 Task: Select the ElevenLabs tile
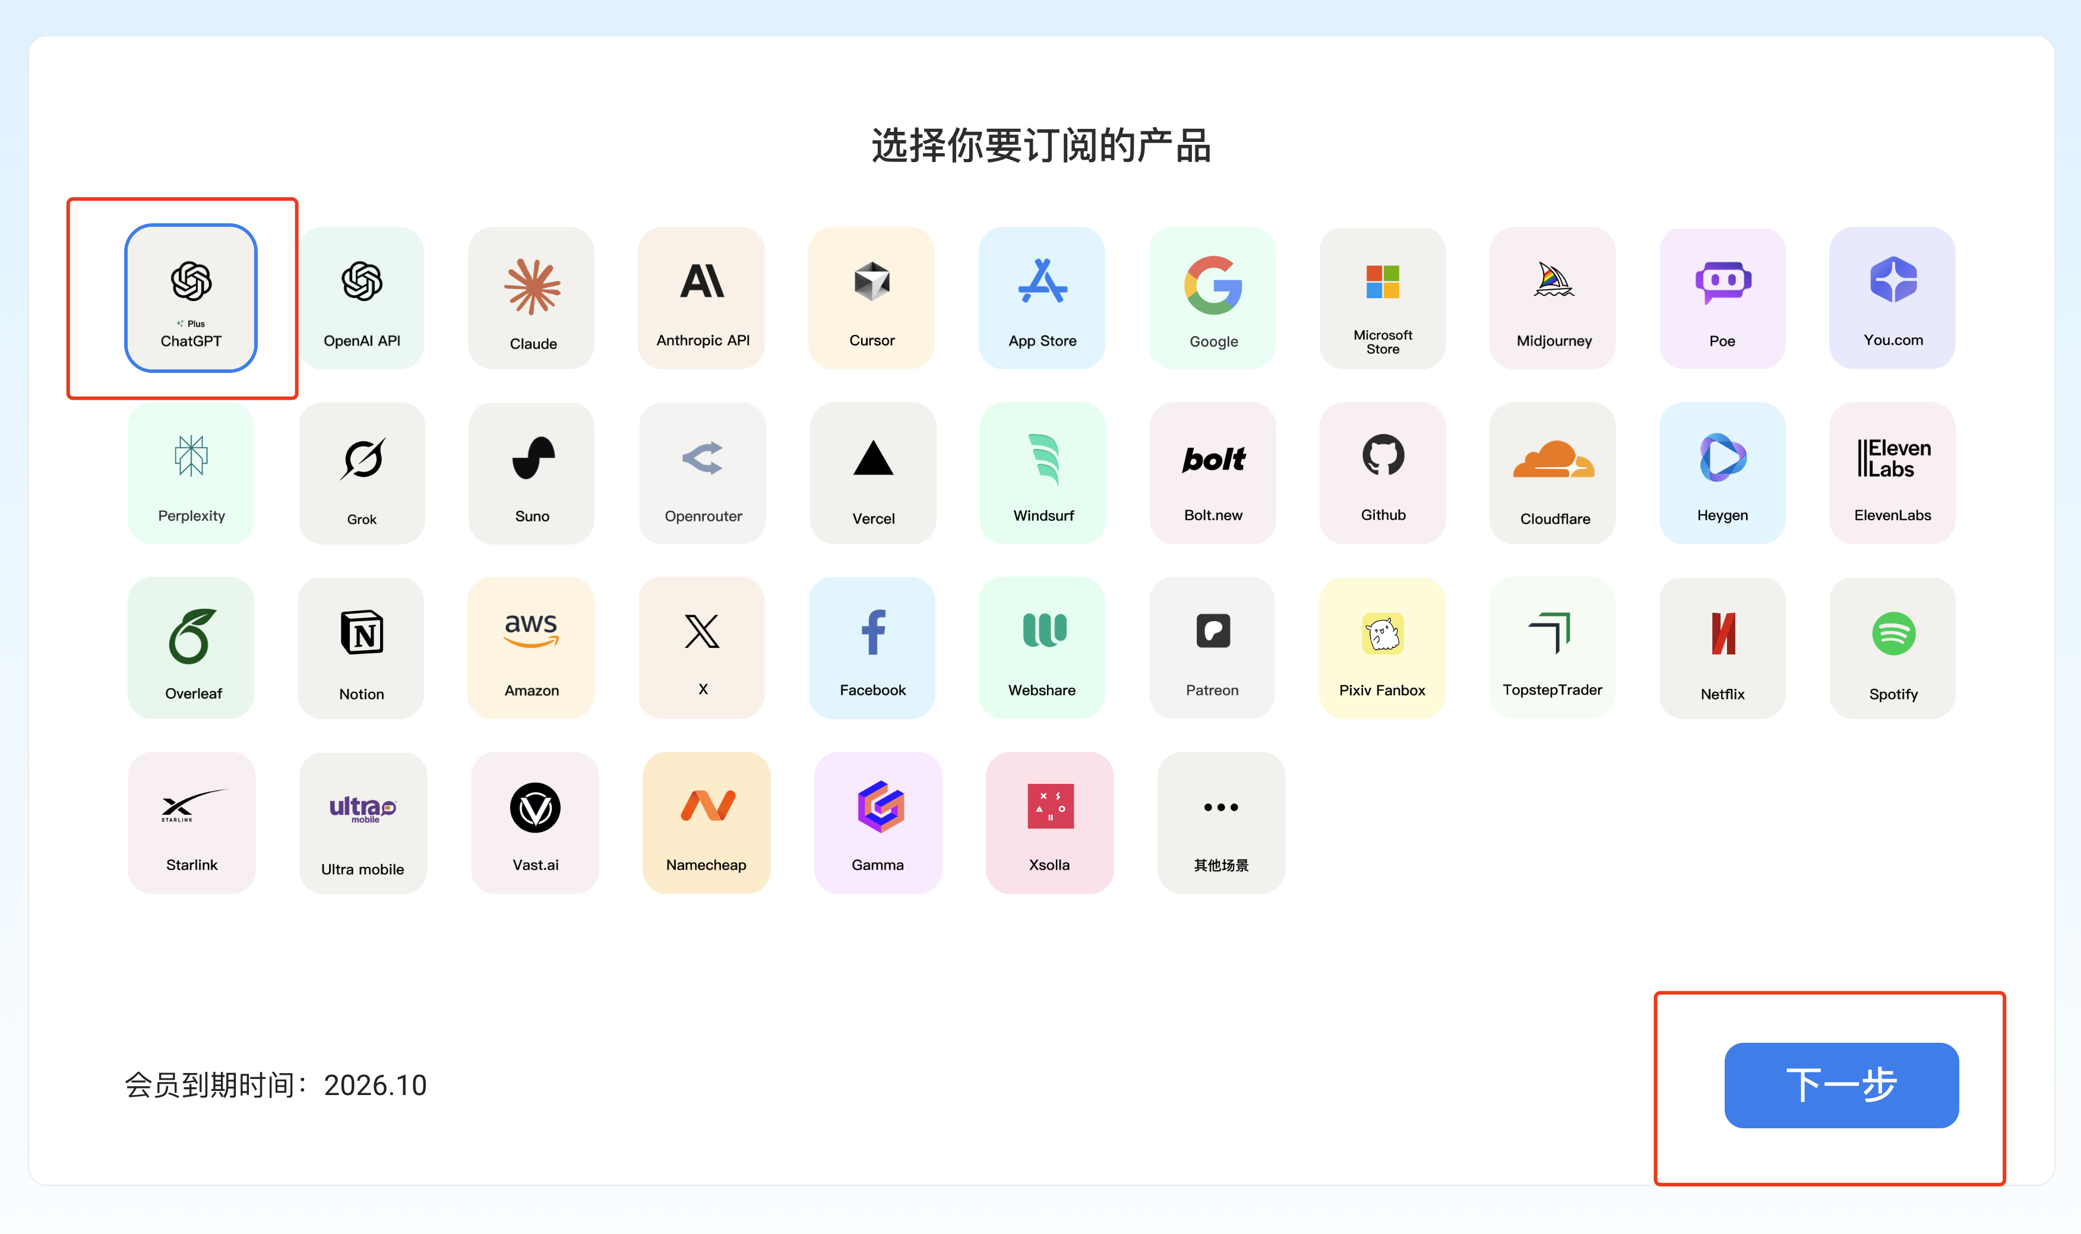coord(1892,473)
